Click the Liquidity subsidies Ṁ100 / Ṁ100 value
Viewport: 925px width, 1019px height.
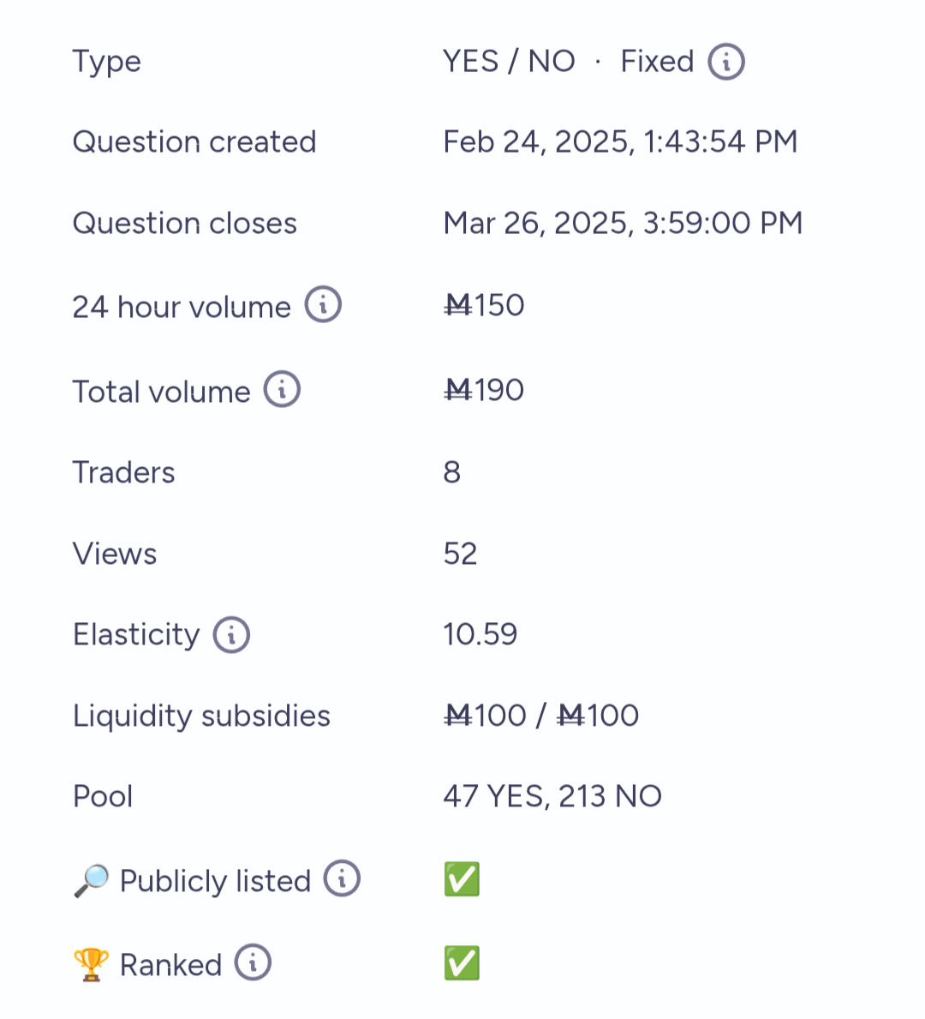[x=541, y=716]
